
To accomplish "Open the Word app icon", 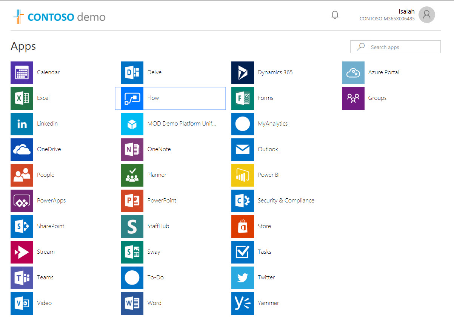I will point(132,303).
